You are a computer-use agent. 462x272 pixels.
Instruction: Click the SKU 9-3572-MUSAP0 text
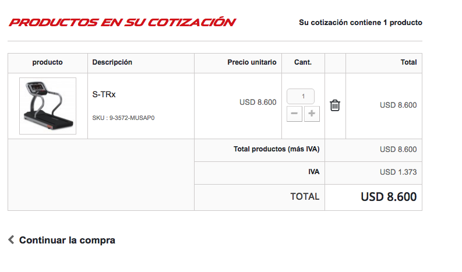(x=123, y=118)
